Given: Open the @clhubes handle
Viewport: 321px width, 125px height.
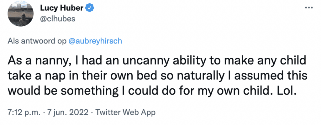Looking at the screenshot, I should click(x=58, y=19).
